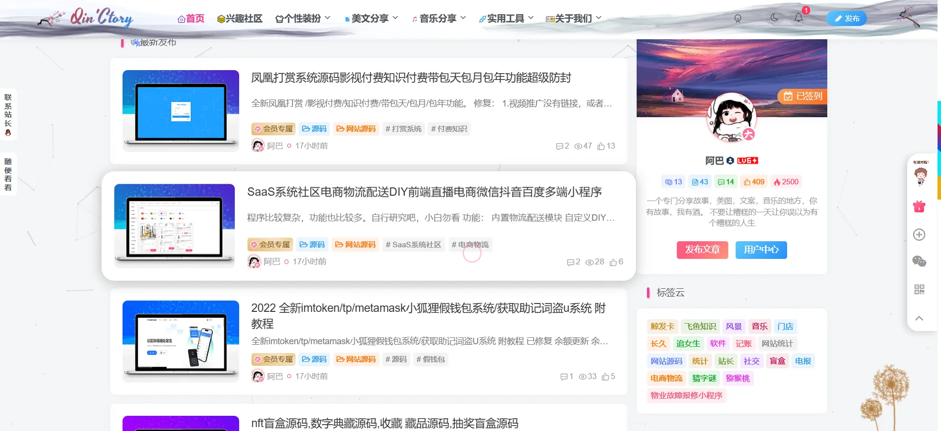This screenshot has width=941, height=431.
Task: Select the # 电商物流 tag on SaaS post
Action: click(470, 245)
